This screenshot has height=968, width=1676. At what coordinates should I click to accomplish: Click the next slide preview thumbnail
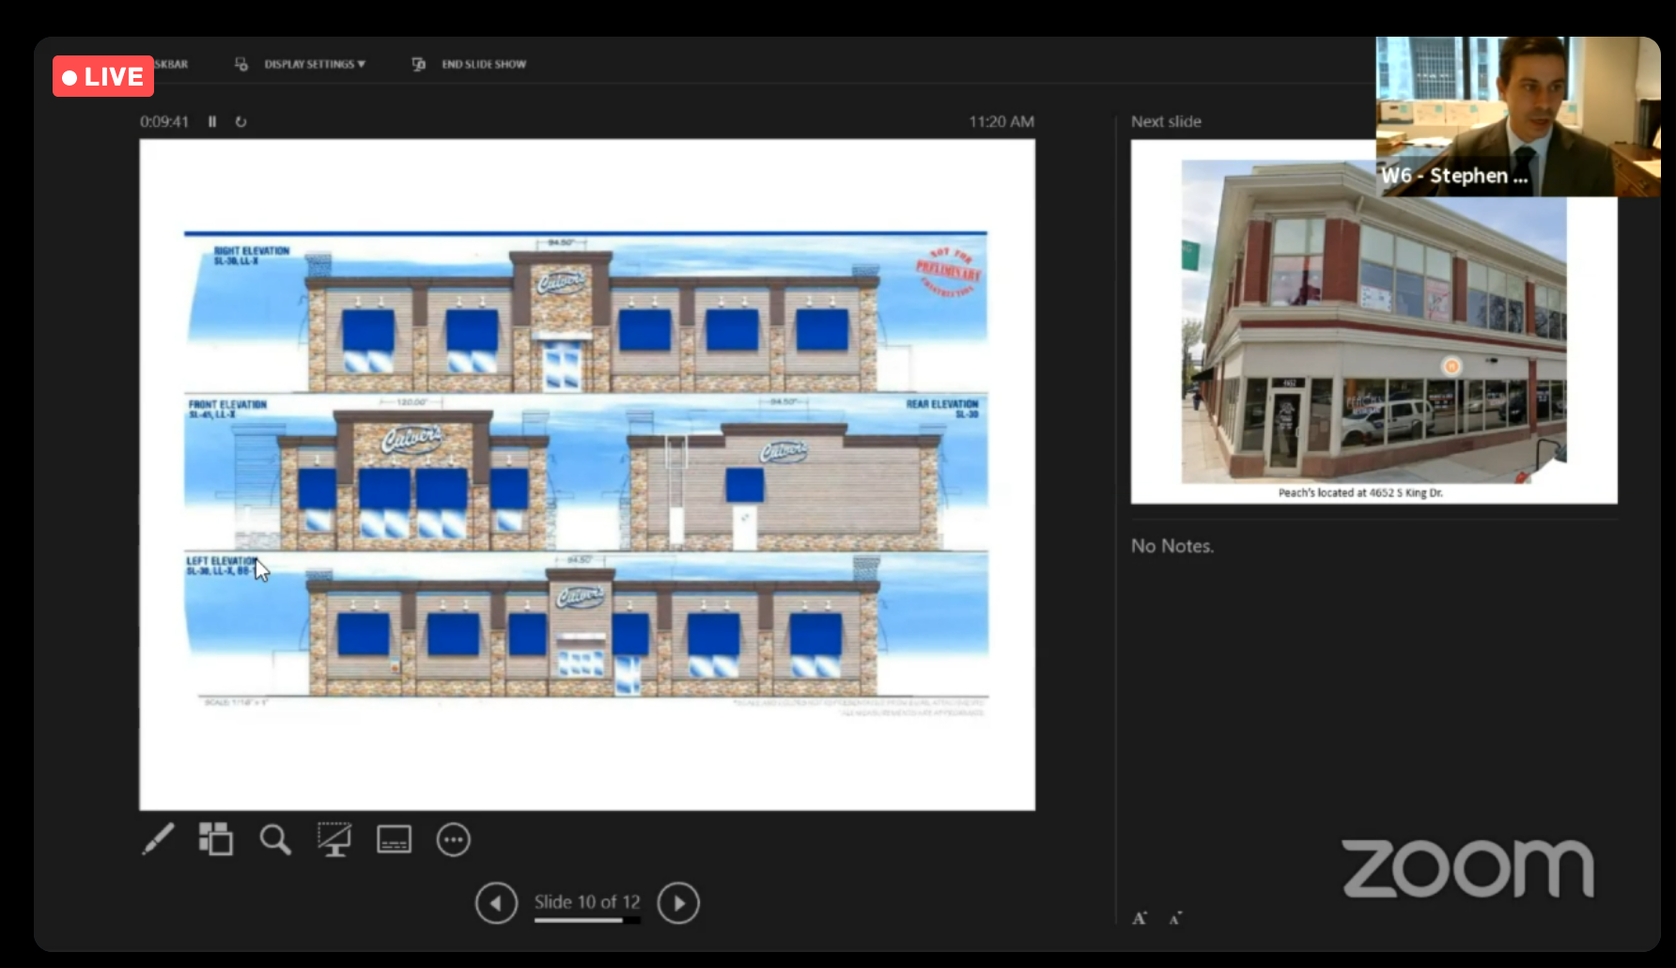[1373, 321]
